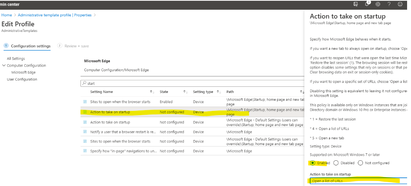Select the Not configured radio button
Screen dimensions: 411x186
coord(360,163)
